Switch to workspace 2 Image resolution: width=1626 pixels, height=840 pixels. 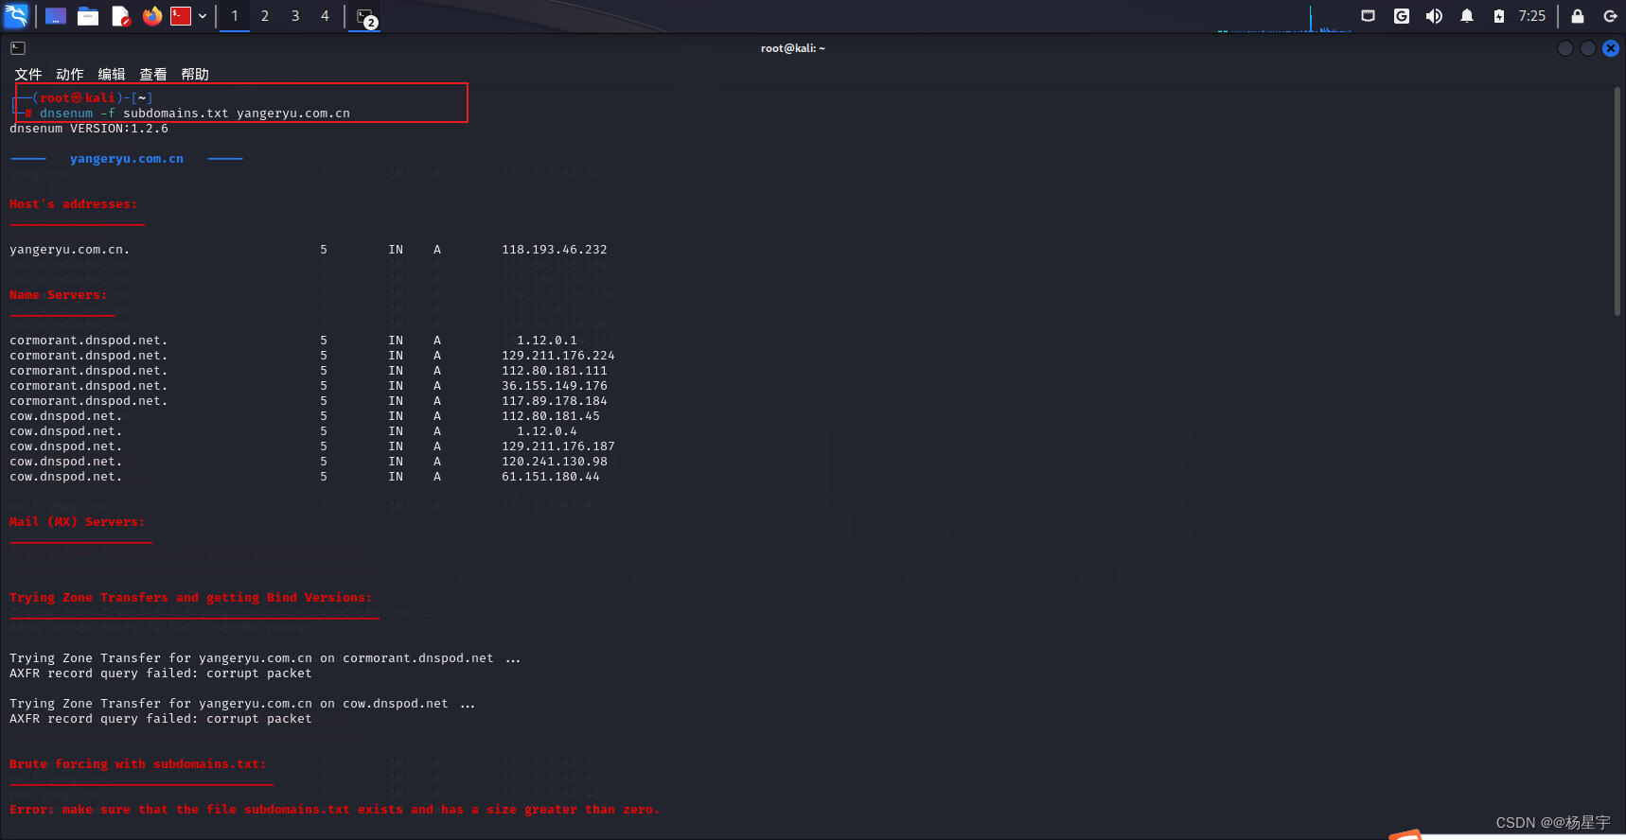265,16
